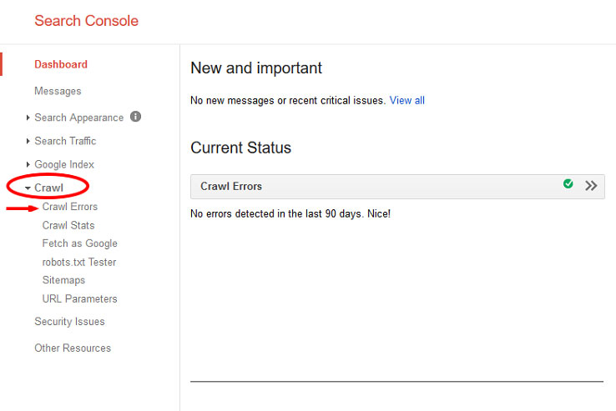
Task: Open Fetch as Google
Action: [x=80, y=243]
